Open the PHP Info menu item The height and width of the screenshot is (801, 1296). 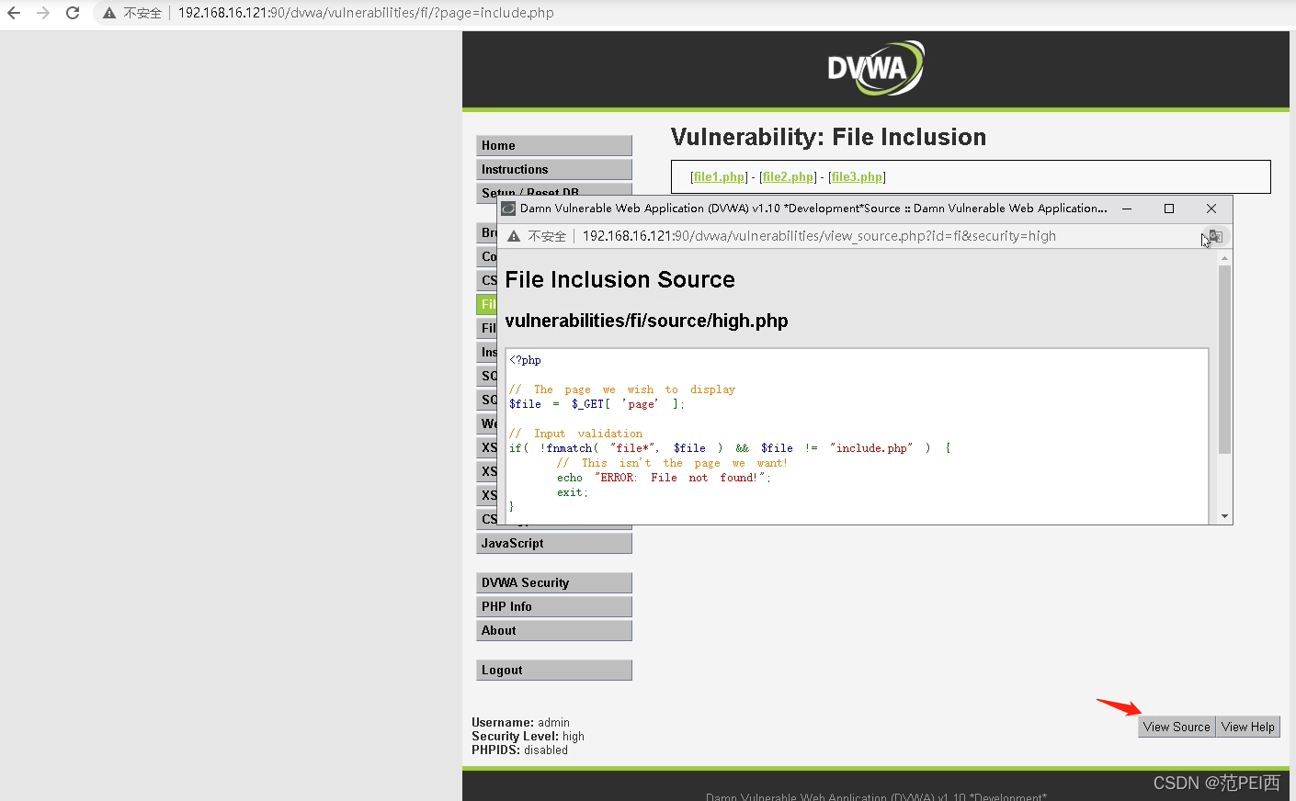[x=554, y=606]
